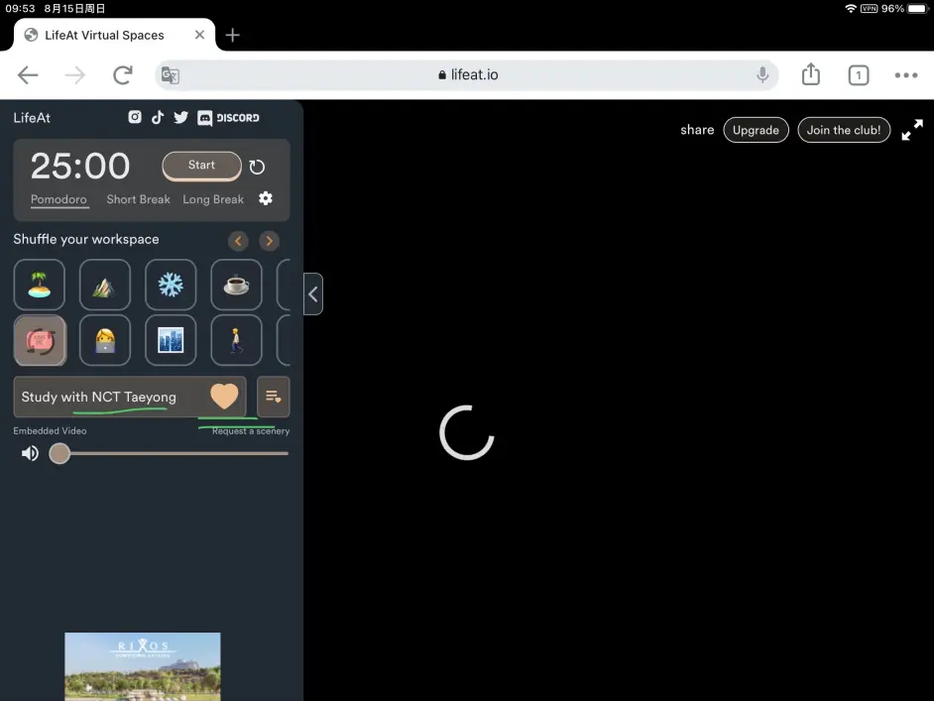Open the favorites playlist list
This screenshot has width=934, height=701.
[274, 397]
